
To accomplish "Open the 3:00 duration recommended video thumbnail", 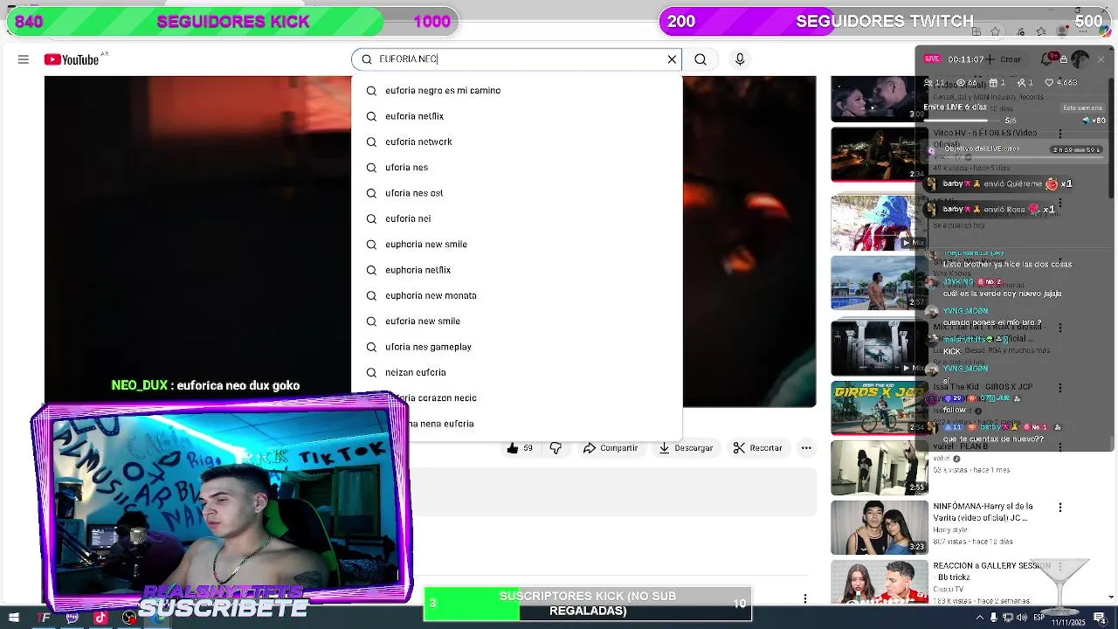I will (878, 98).
